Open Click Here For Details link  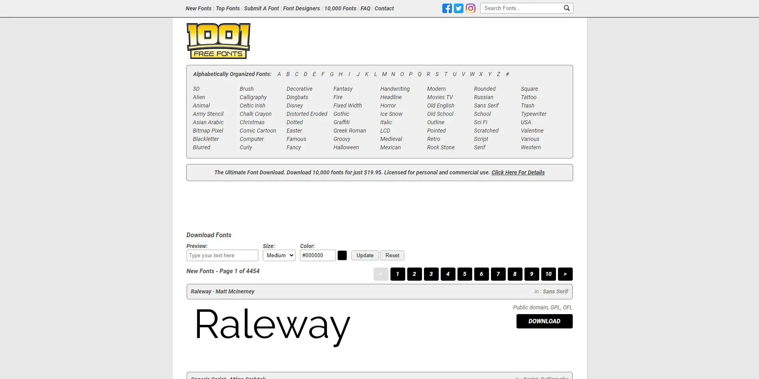point(518,172)
